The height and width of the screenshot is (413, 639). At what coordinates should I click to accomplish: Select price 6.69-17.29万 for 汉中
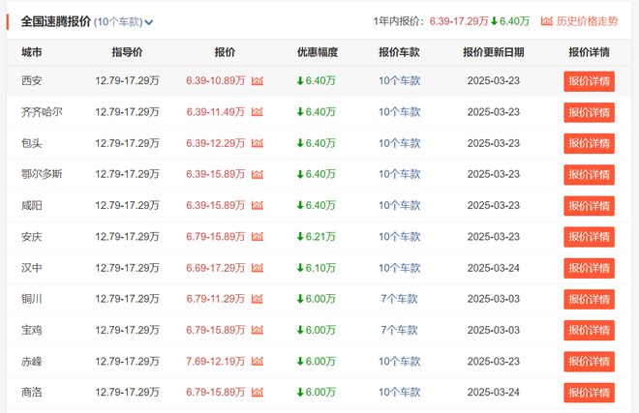[x=216, y=268]
